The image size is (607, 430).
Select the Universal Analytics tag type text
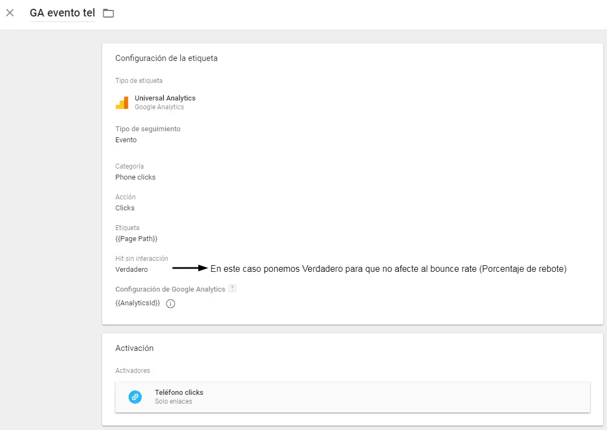click(165, 98)
